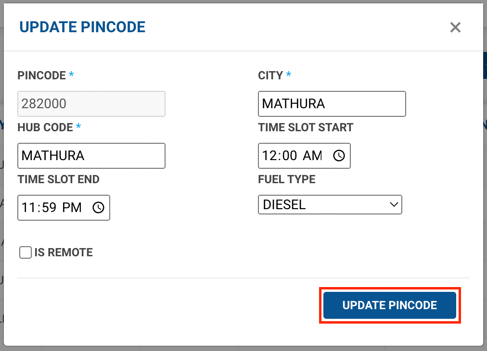Click the IS REMOTE label text
The width and height of the screenshot is (487, 351).
64,252
